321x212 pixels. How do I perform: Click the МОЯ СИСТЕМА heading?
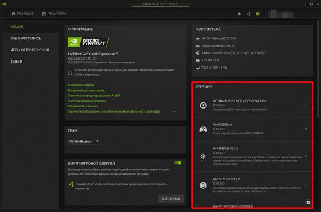click(x=208, y=30)
